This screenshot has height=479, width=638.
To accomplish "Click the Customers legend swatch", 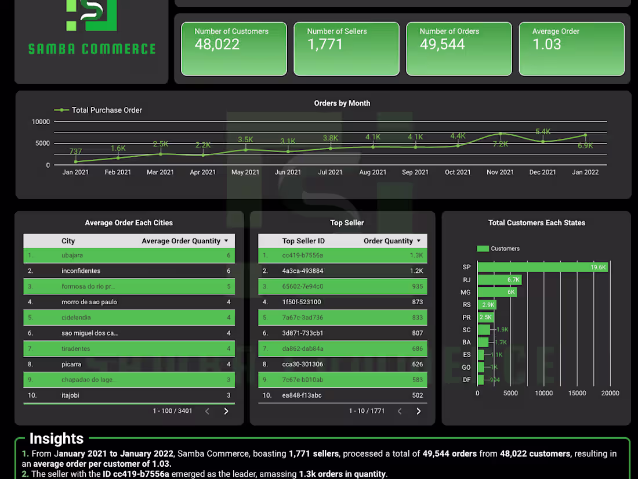I will click(483, 248).
